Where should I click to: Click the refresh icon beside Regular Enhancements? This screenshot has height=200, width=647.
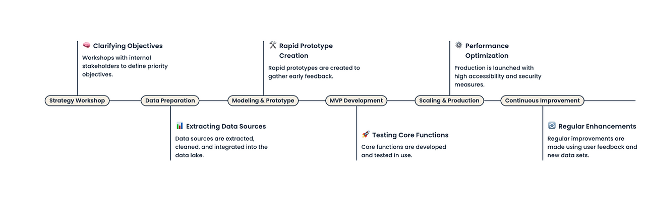pos(552,126)
